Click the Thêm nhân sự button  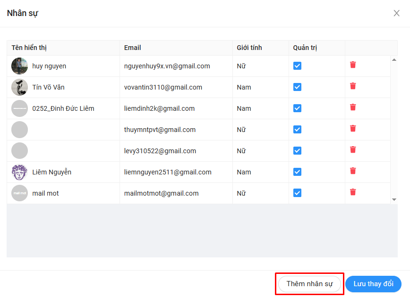tap(309, 284)
